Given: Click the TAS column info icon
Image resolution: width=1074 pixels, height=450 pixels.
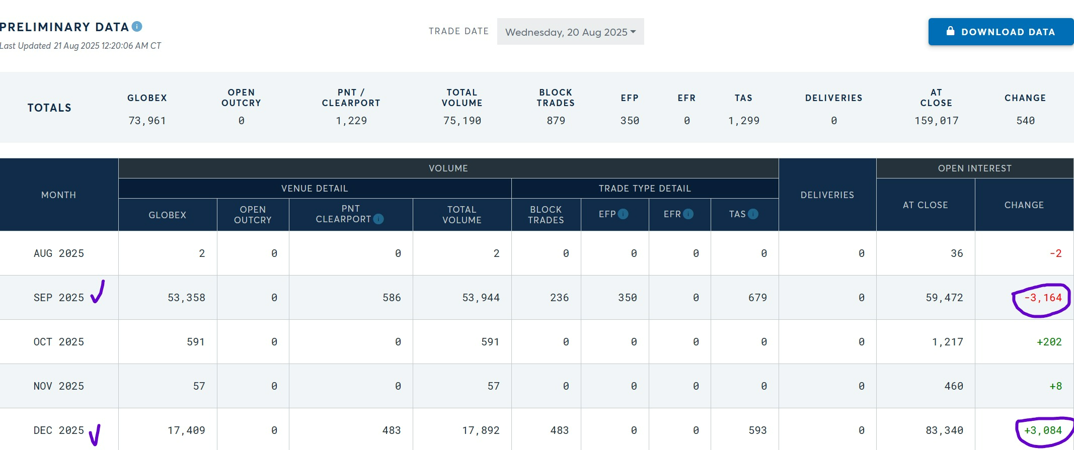Looking at the screenshot, I should point(753,214).
